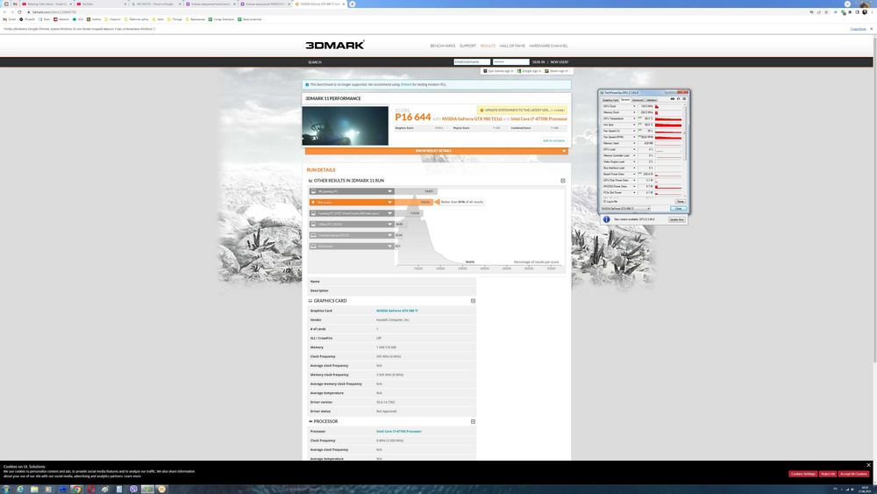Click the Close button in GPU-Z

678,209
